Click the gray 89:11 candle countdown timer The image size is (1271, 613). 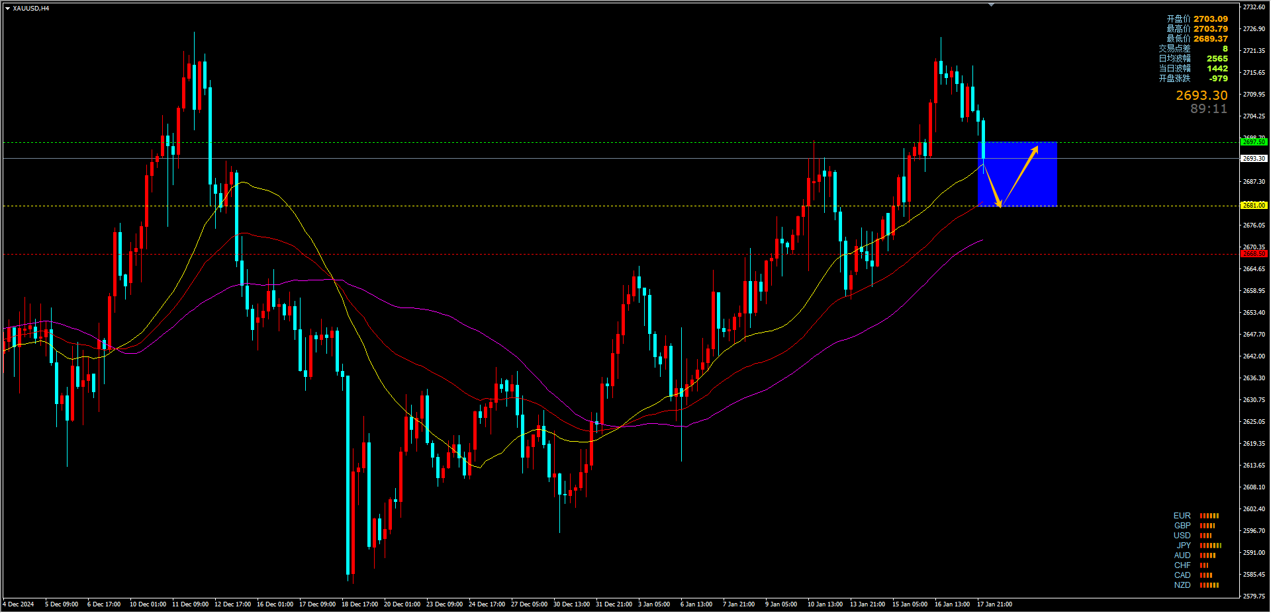coord(1209,109)
